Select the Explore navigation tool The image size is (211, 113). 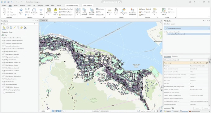[x=21, y=11]
